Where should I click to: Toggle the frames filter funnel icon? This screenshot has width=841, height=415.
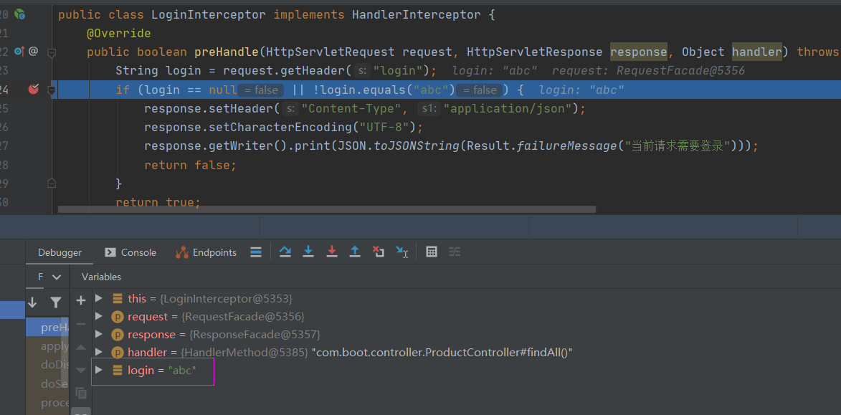55,302
